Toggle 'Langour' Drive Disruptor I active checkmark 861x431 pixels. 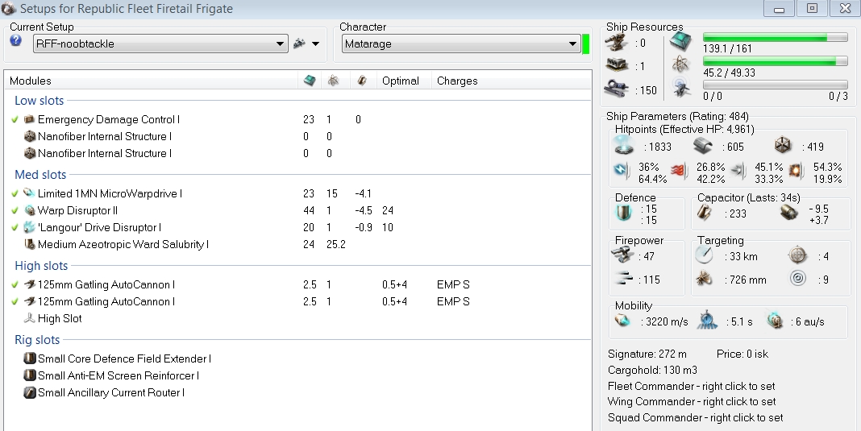(15, 227)
